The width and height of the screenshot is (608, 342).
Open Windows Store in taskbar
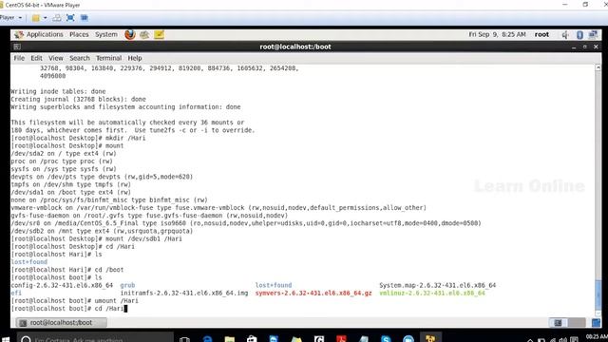pyautogui.click(x=252, y=339)
